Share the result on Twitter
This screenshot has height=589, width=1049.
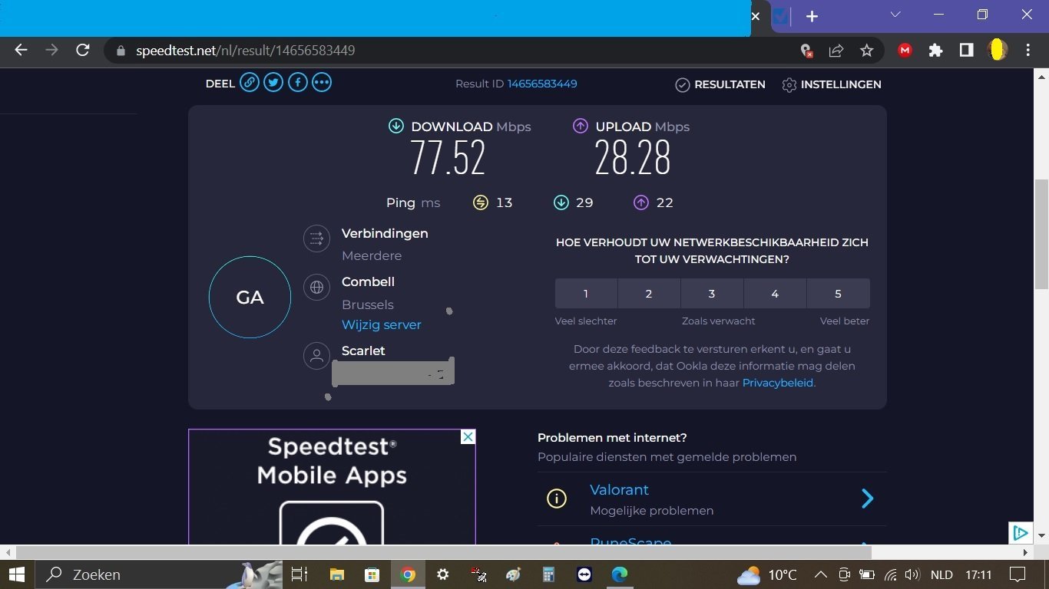coord(273,83)
